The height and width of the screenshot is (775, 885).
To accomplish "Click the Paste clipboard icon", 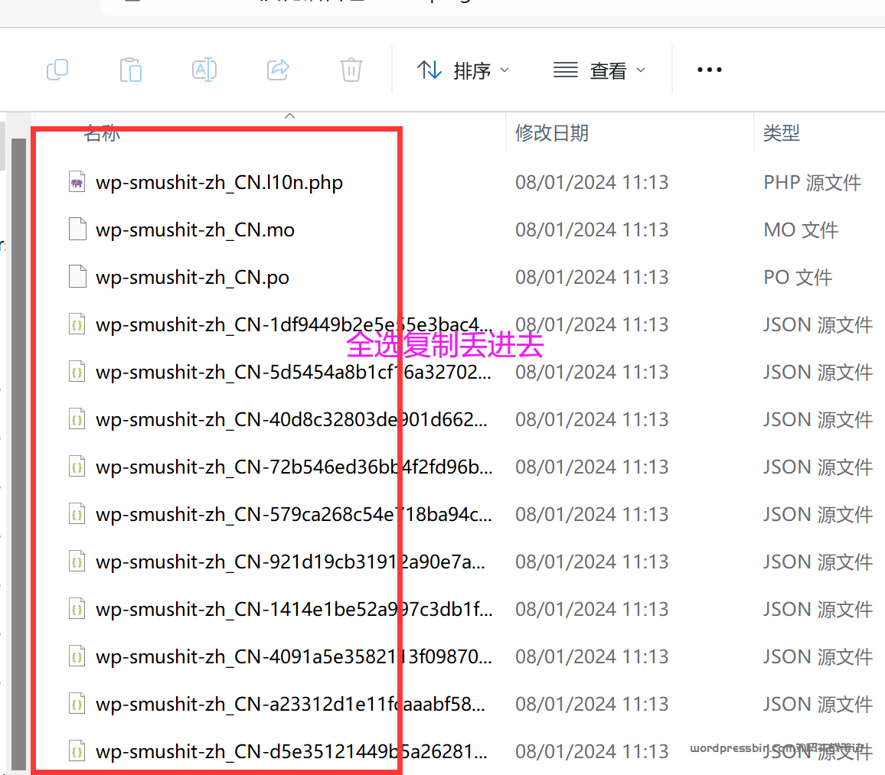I will (x=131, y=70).
